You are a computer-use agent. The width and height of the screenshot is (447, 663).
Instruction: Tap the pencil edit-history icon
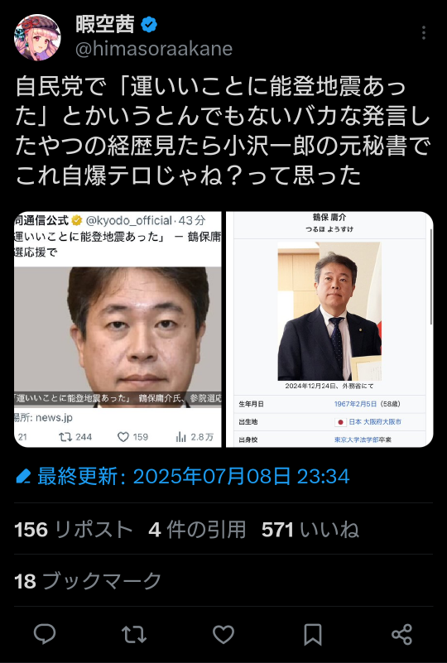23,477
